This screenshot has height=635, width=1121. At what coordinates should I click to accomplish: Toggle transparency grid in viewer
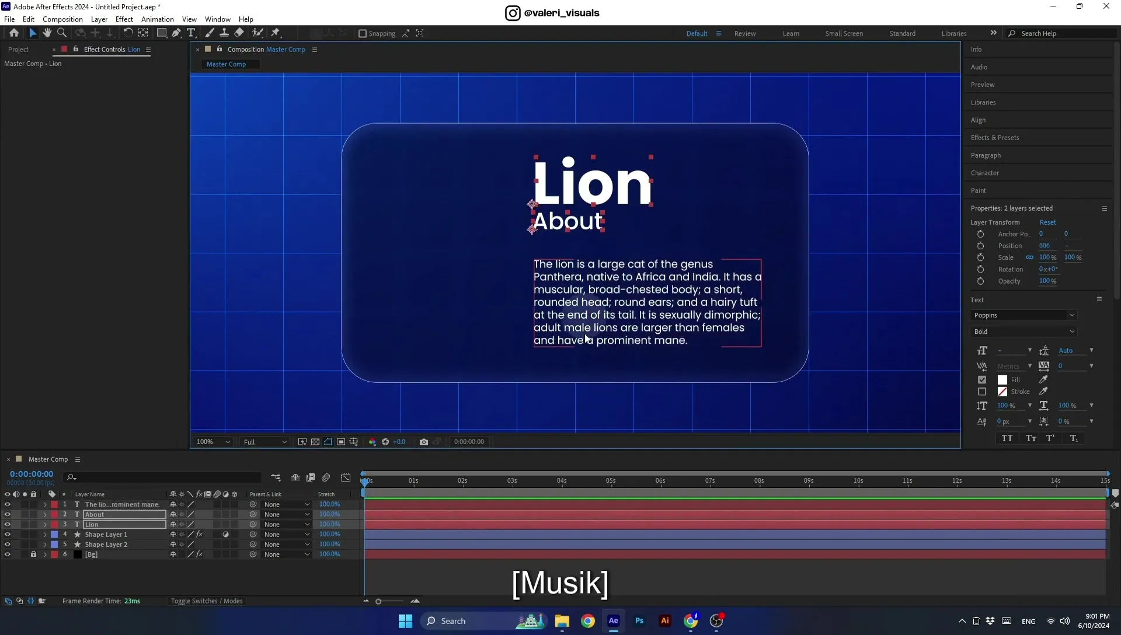point(315,442)
